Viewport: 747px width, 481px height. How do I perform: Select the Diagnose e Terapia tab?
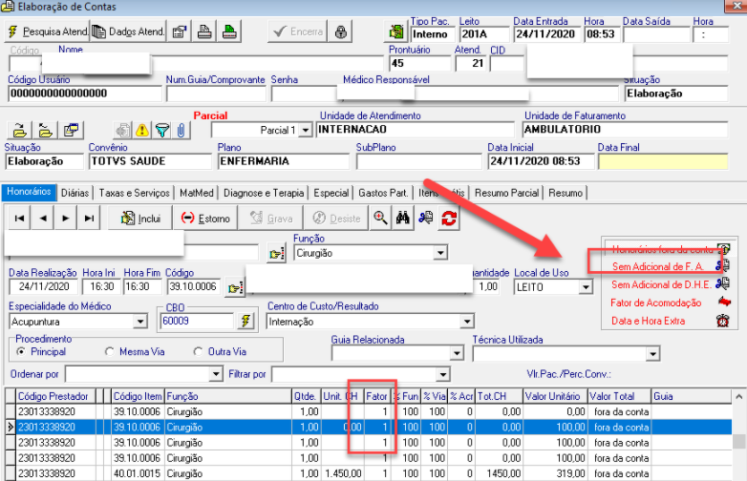coord(264,193)
